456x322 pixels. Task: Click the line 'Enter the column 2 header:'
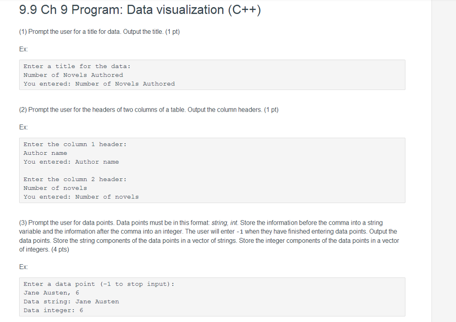[75, 179]
